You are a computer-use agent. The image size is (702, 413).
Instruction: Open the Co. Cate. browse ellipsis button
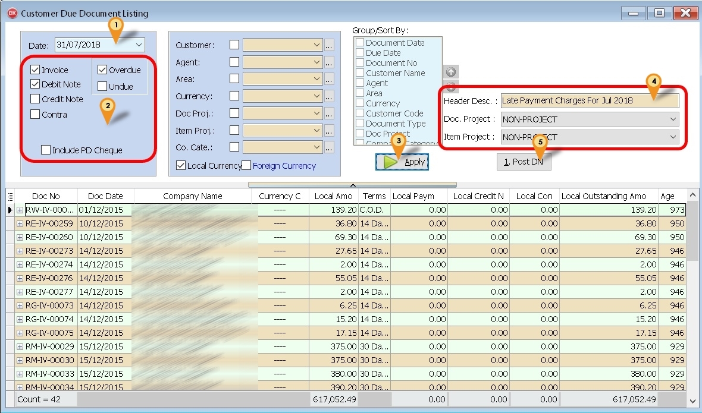(330, 147)
